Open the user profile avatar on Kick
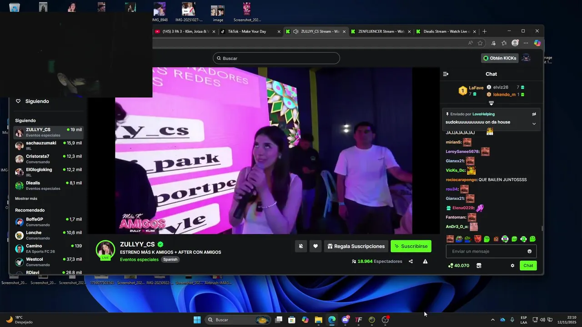This screenshot has height=327, width=582. tap(526, 58)
